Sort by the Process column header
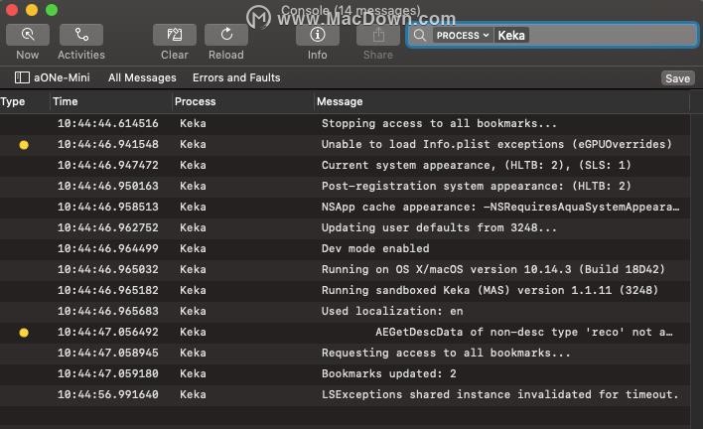 (x=195, y=101)
